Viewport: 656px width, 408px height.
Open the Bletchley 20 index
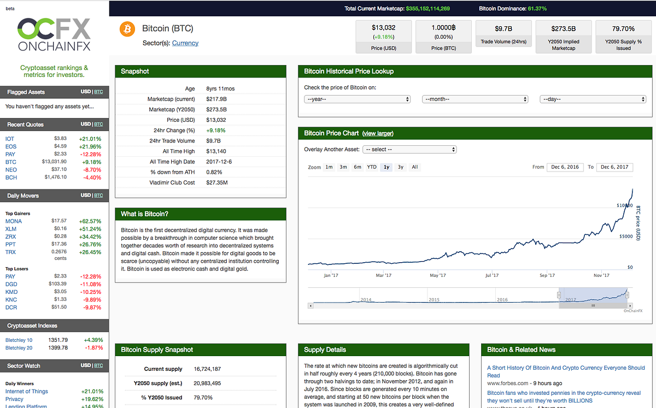(19, 348)
